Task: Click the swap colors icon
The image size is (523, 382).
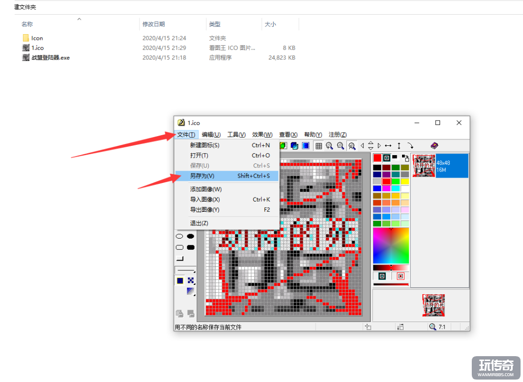Action: pyautogui.click(x=405, y=158)
